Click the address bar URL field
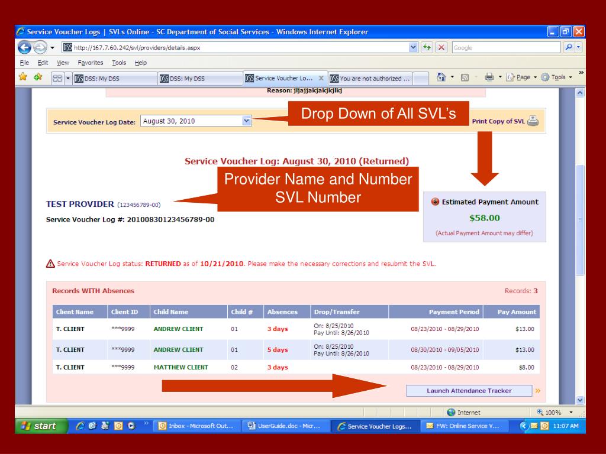 (x=235, y=47)
